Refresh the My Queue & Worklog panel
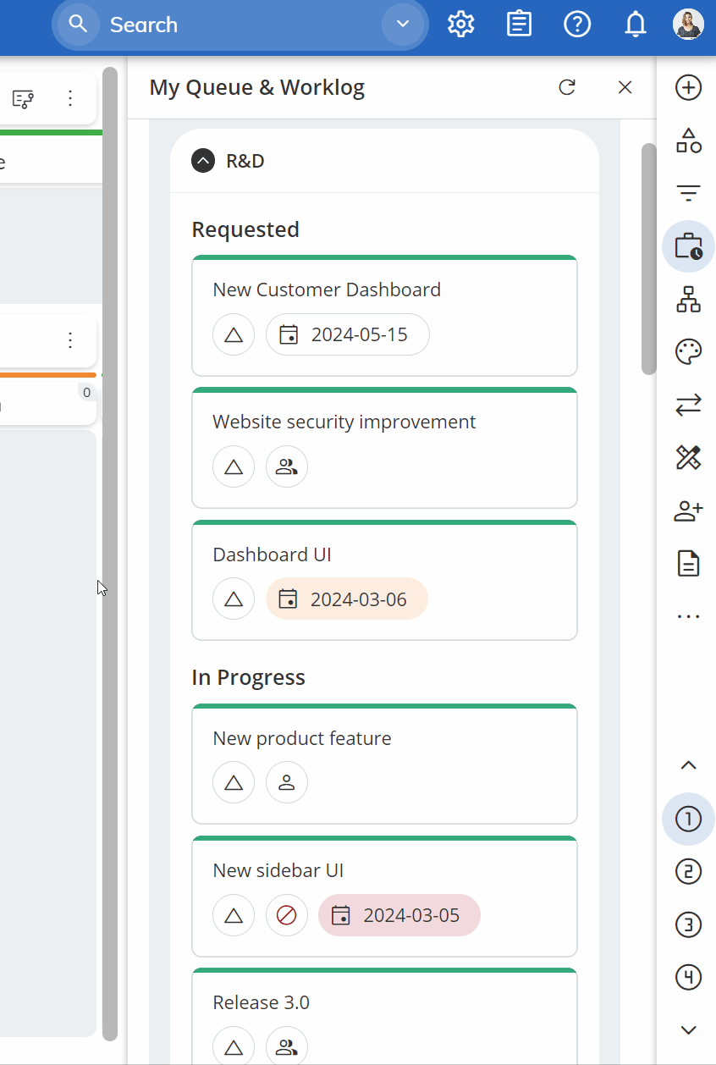This screenshot has width=716, height=1065. point(567,87)
